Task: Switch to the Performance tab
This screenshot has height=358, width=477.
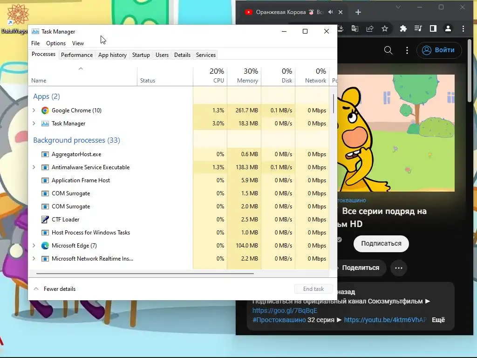Action: click(77, 55)
